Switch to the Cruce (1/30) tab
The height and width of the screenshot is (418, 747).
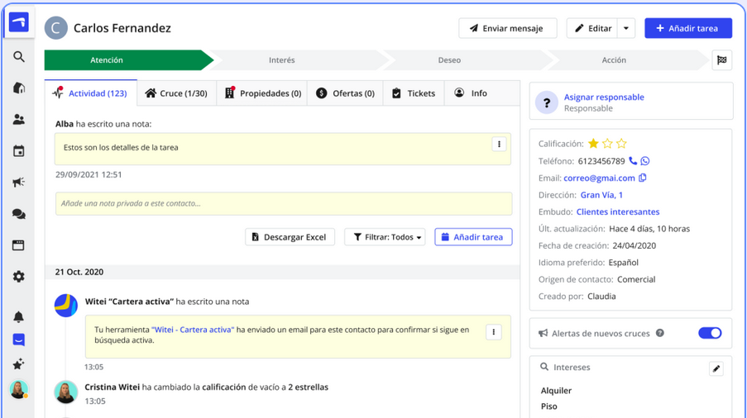(175, 93)
